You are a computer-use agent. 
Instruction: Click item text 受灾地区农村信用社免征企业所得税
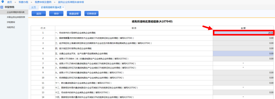click(x=73, y=48)
